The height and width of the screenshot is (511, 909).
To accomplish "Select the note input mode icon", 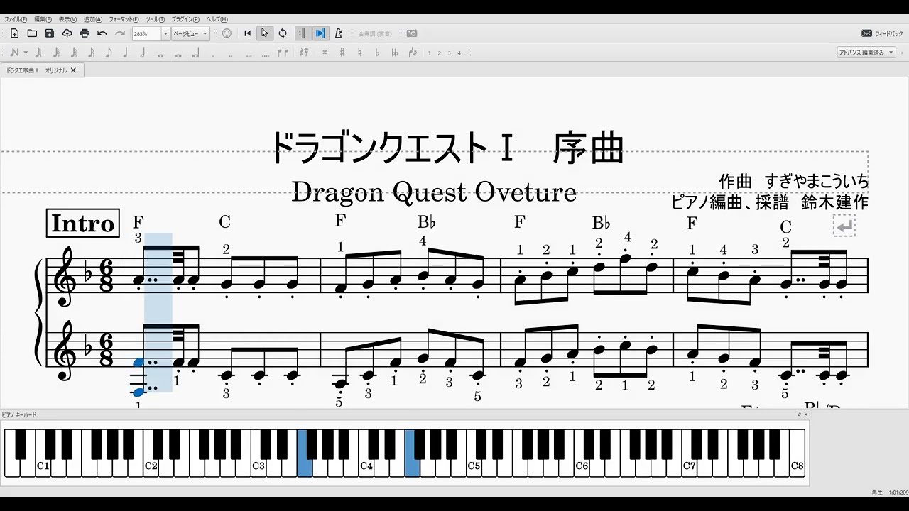I will (x=14, y=53).
